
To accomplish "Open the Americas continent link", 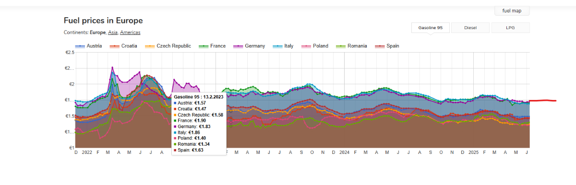I will [131, 33].
